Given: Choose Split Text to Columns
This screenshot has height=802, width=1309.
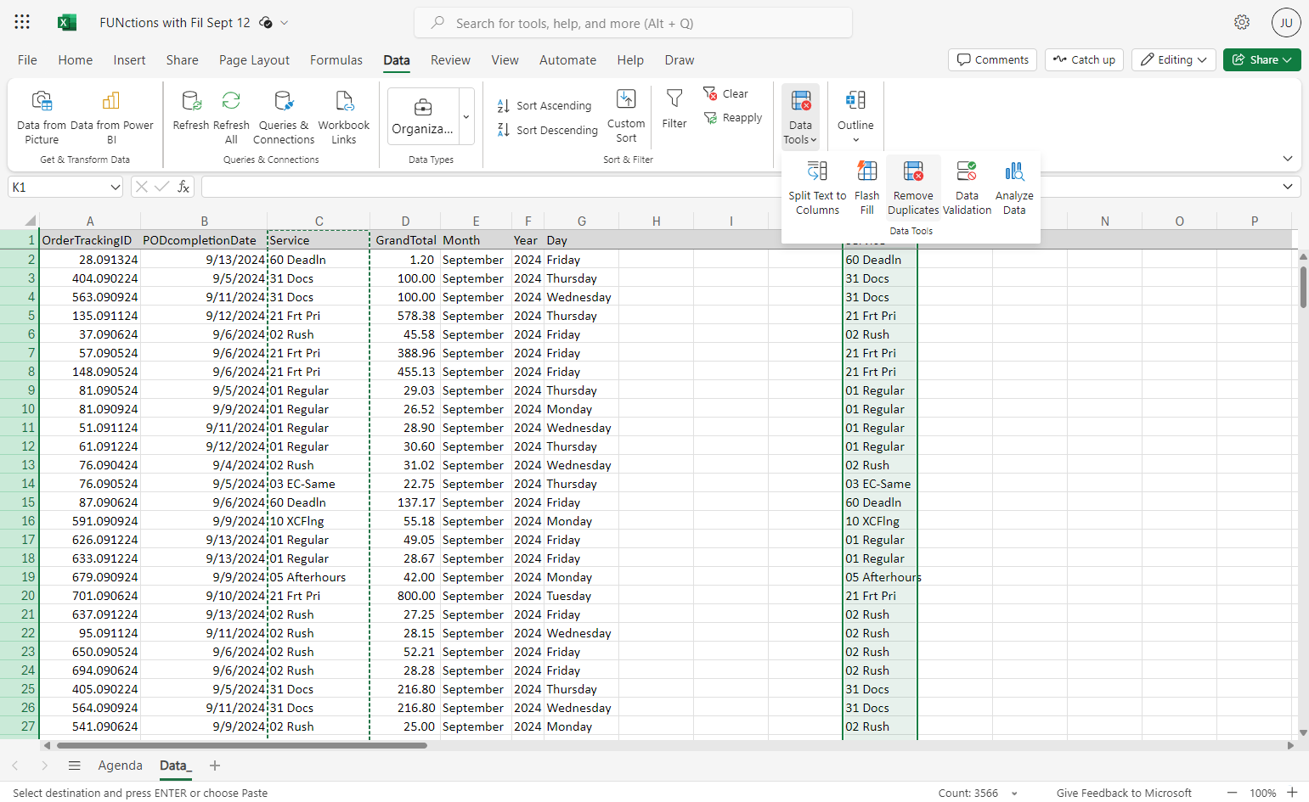Looking at the screenshot, I should click(817, 188).
